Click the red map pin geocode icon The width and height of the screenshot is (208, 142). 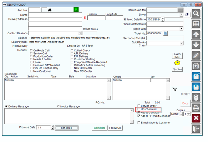point(85,18)
